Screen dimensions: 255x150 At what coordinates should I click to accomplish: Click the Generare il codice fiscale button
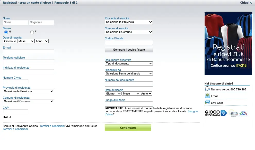(x=129, y=50)
